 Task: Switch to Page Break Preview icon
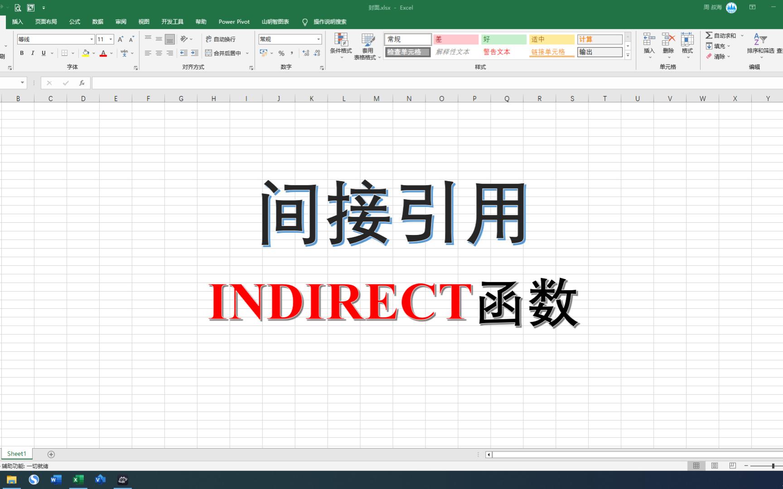coord(733,465)
